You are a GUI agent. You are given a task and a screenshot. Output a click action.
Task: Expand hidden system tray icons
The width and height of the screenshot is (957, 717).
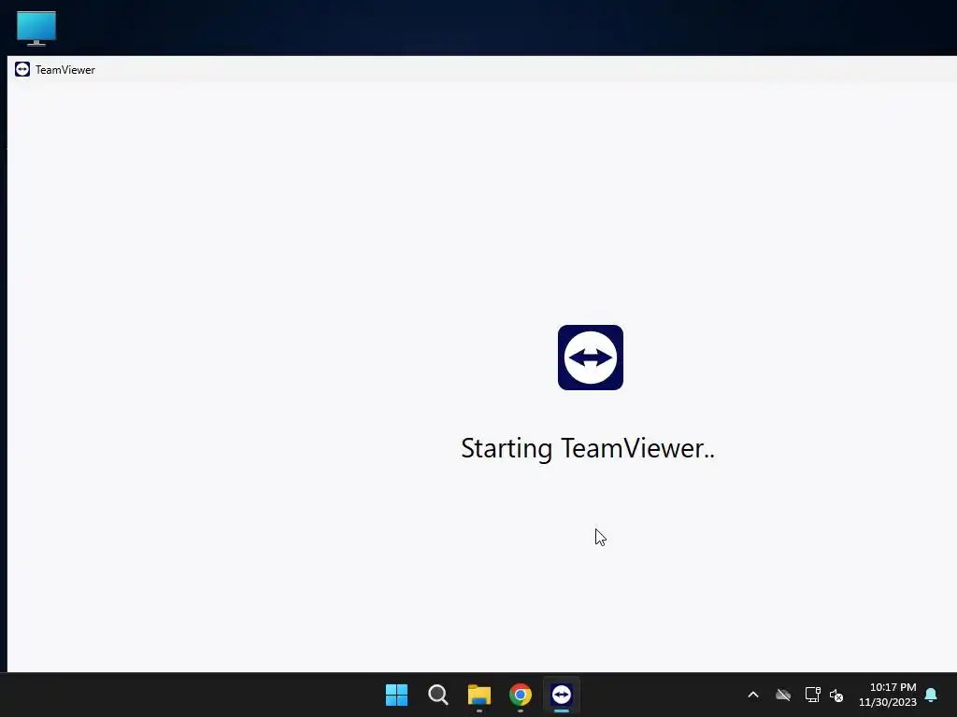coord(753,695)
